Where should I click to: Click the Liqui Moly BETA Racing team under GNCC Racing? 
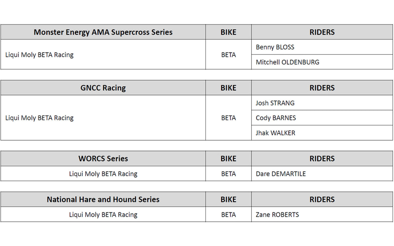coord(39,118)
